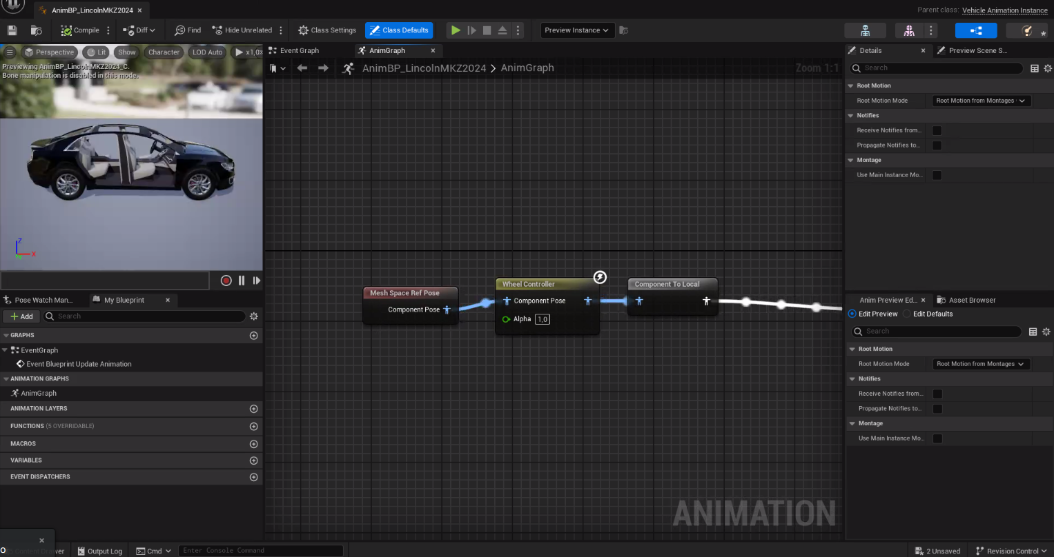Click the Stop simulation icon
The width and height of the screenshot is (1054, 557).
coord(487,30)
